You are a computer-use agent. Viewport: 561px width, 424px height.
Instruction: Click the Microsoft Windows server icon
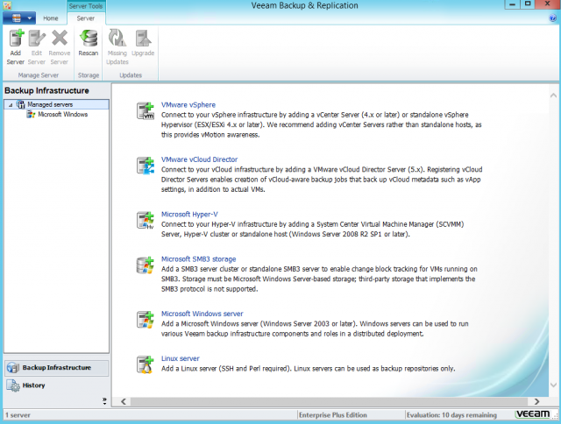pos(145,319)
